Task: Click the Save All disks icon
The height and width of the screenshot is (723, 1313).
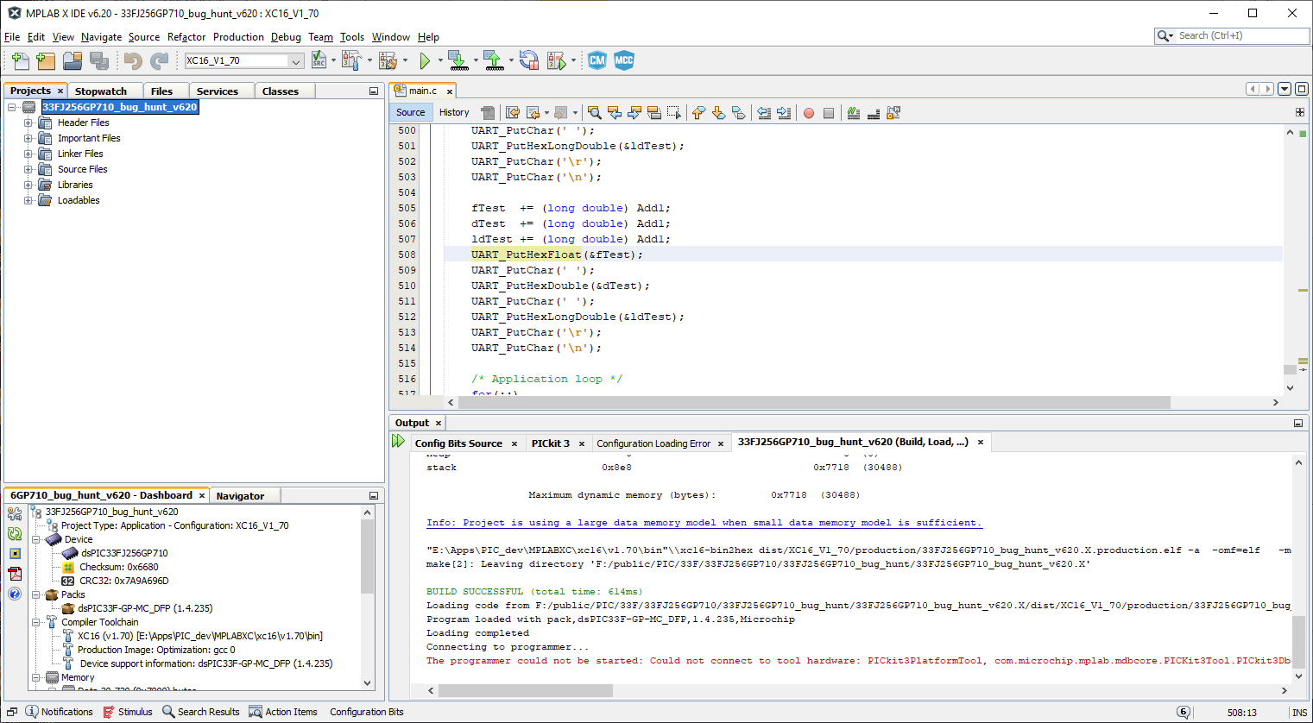Action: (x=99, y=60)
